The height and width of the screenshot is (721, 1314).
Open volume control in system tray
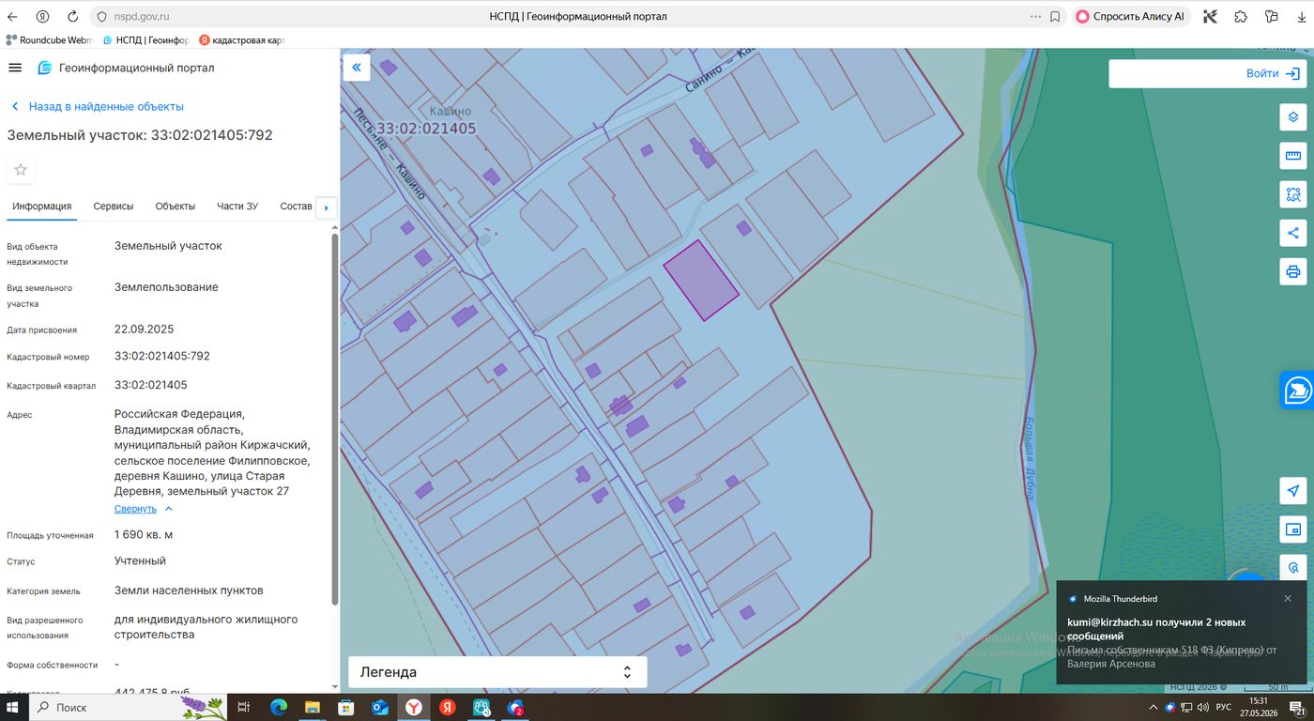tap(1202, 707)
